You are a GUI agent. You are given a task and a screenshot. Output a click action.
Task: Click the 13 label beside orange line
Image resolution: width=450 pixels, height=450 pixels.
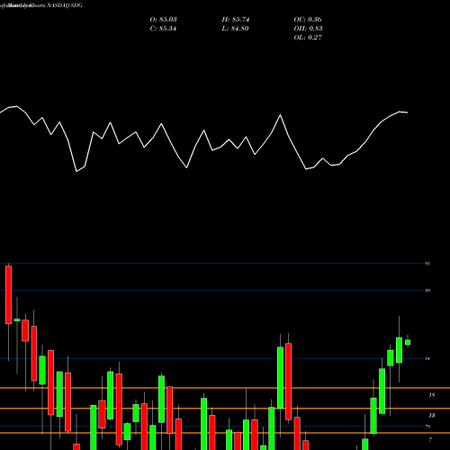tap(432, 416)
